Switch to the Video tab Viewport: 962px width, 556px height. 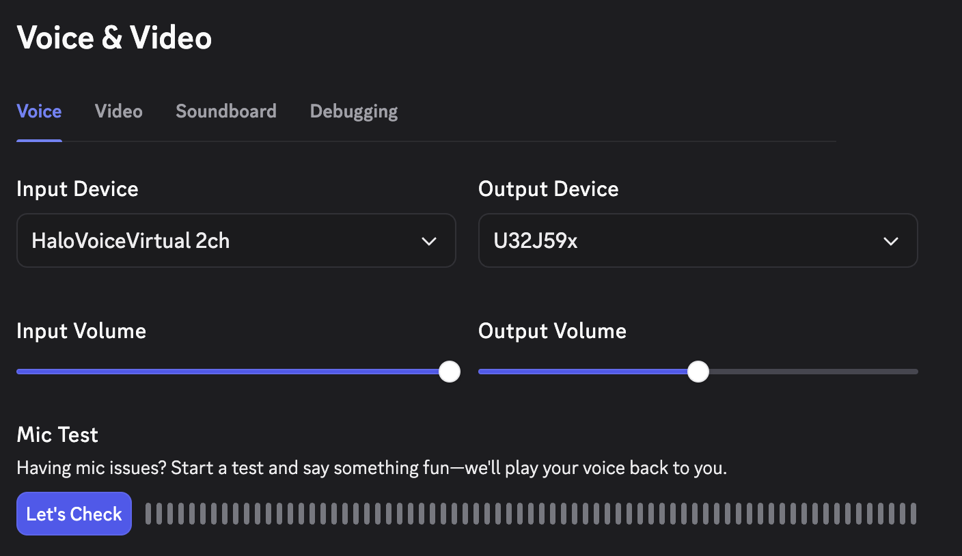point(118,111)
